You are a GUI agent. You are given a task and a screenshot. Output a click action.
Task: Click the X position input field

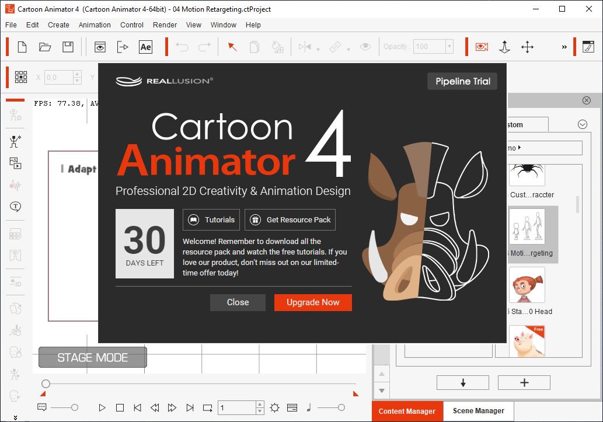[x=58, y=77]
